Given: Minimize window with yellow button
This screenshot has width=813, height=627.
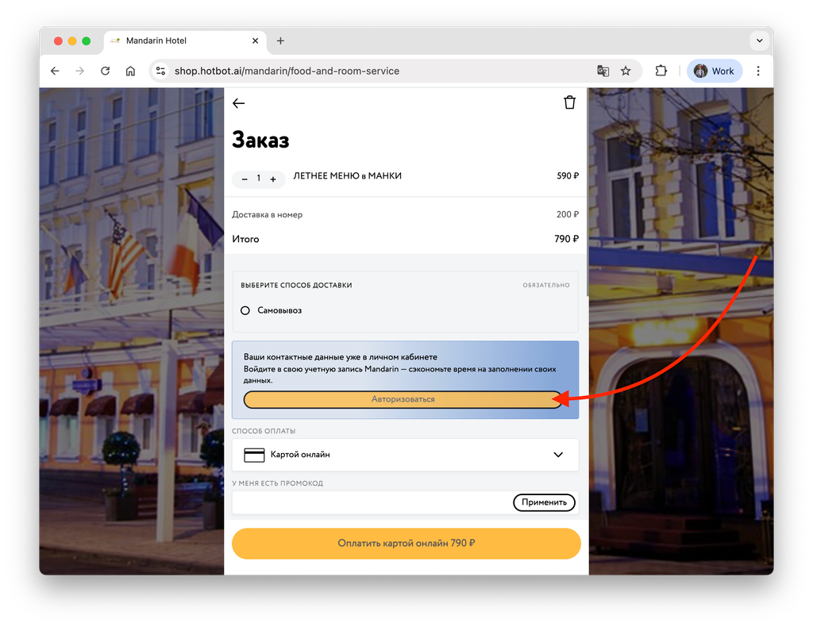Looking at the screenshot, I should 72,41.
